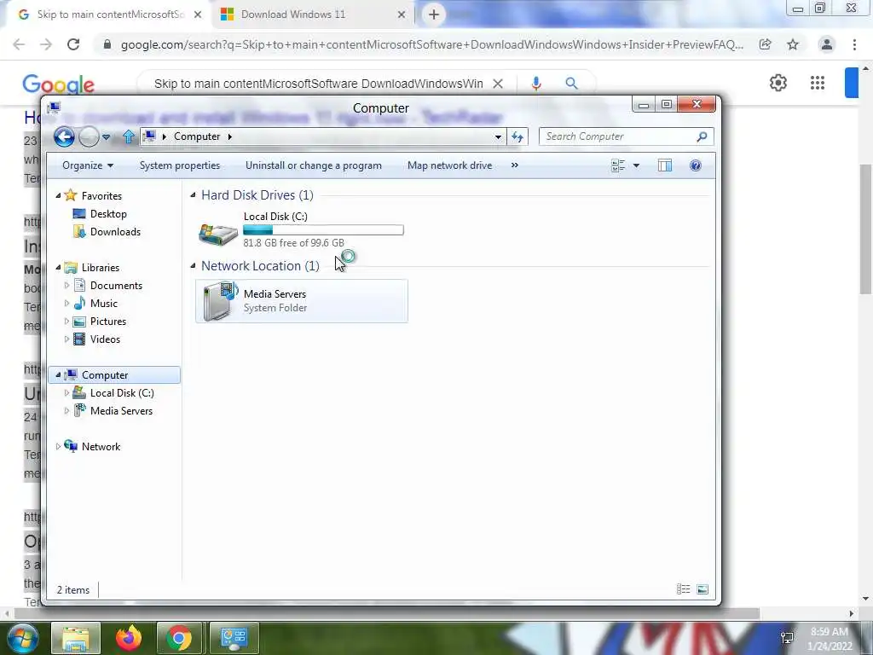Screen dimensions: 873x655
Task: Select the Music library
Action: [x=103, y=304]
